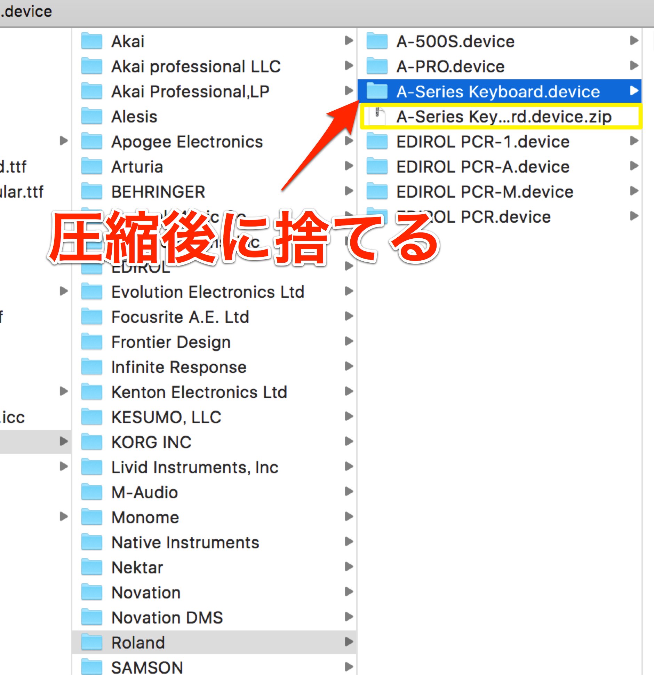Select the Focusrite A.E. Ltd folder name
This screenshot has height=675, width=654.
coord(180,317)
